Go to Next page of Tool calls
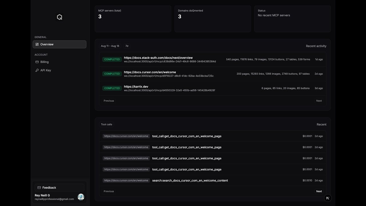This screenshot has height=206, width=366. (x=319, y=191)
